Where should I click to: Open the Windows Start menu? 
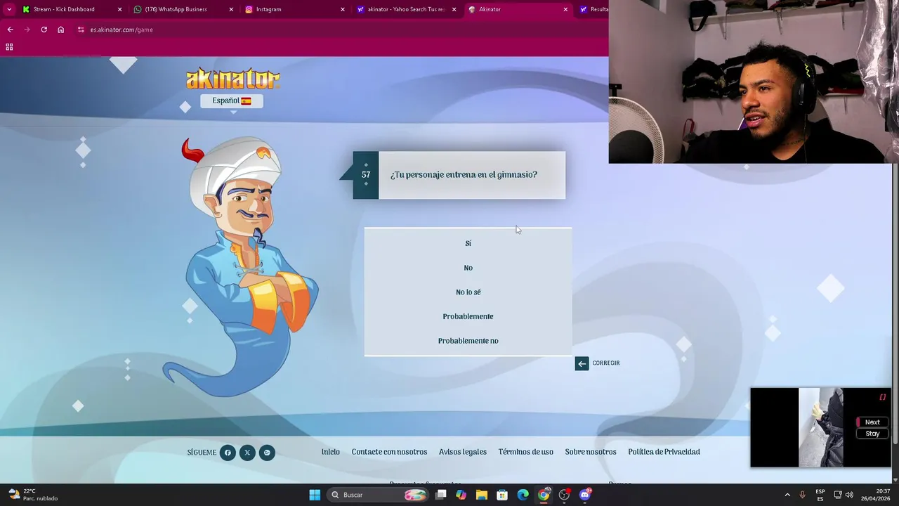coord(315,495)
